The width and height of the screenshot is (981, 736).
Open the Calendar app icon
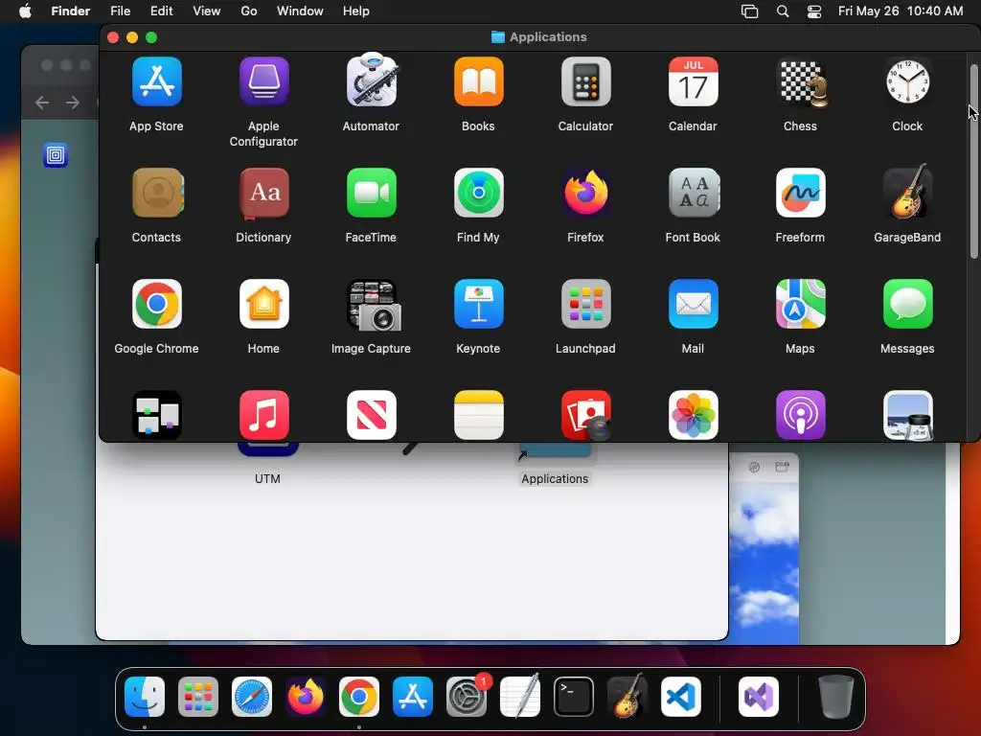(x=694, y=82)
